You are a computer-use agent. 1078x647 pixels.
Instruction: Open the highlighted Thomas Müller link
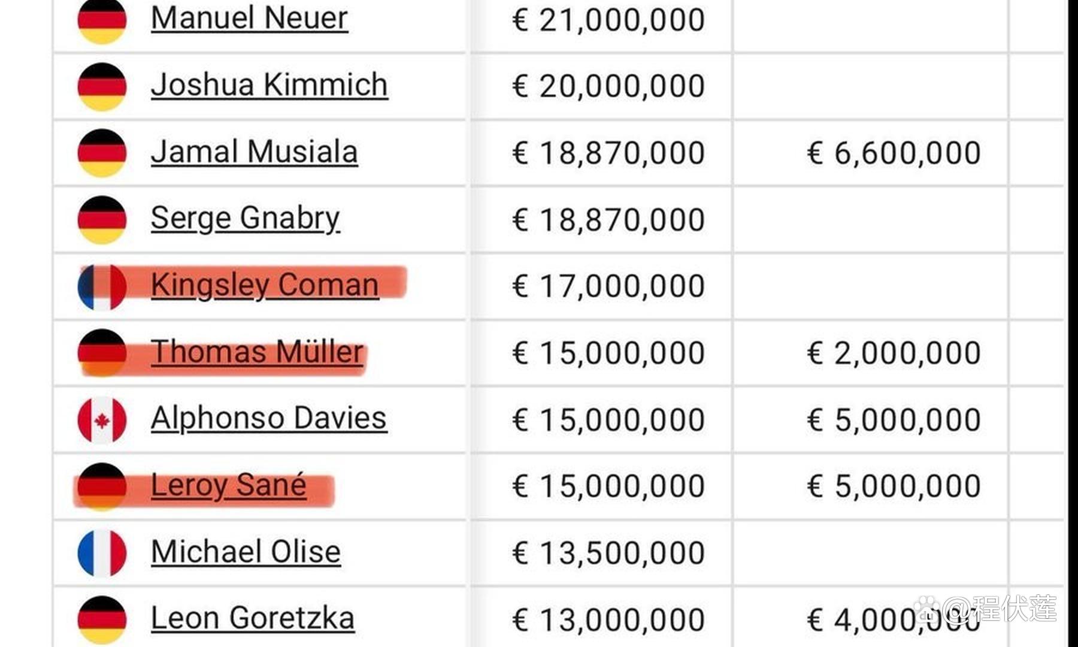click(258, 352)
